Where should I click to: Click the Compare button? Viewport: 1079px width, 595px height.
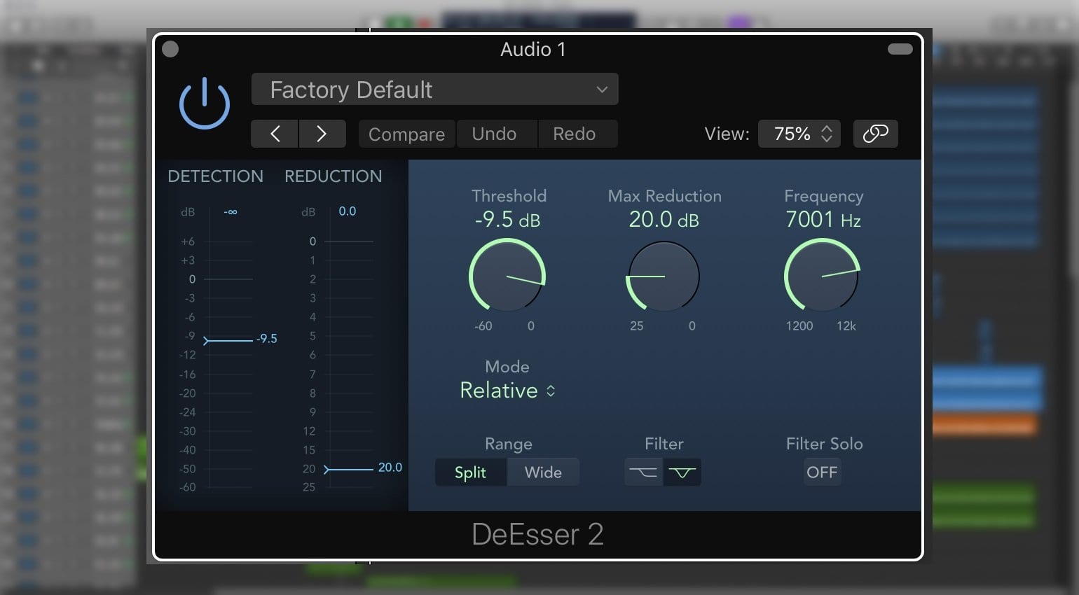406,134
